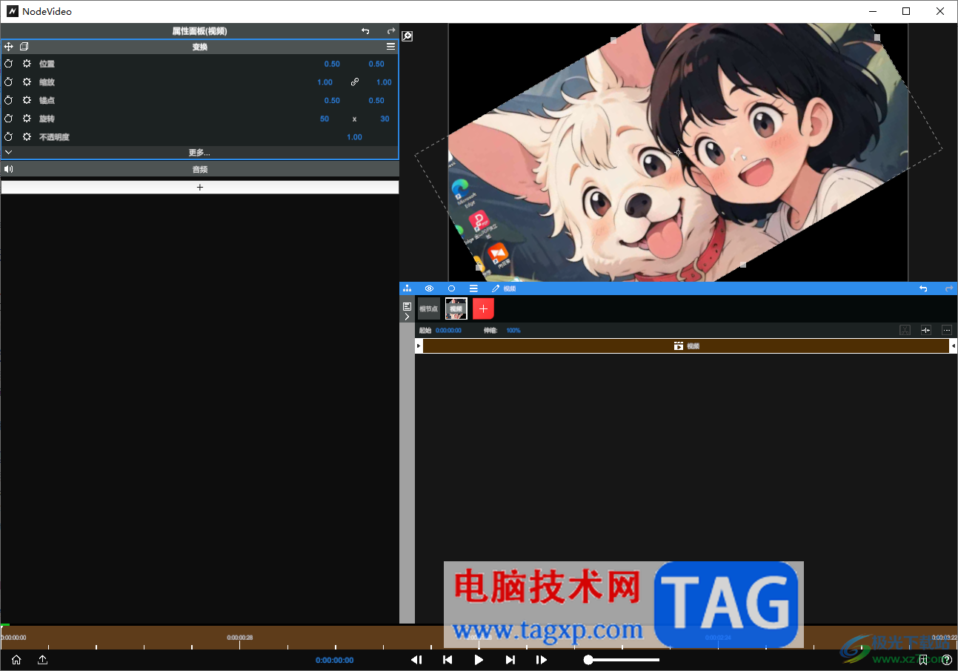Select the 根节点 node tab
The height and width of the screenshot is (671, 958).
pos(429,308)
